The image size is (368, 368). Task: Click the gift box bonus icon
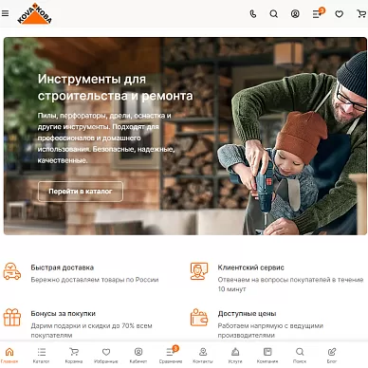click(x=12, y=318)
